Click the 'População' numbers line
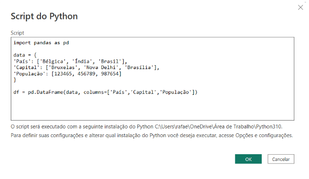The height and width of the screenshot is (179, 309). [x=67, y=74]
